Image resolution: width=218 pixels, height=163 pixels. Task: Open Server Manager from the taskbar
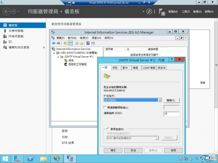point(17,159)
